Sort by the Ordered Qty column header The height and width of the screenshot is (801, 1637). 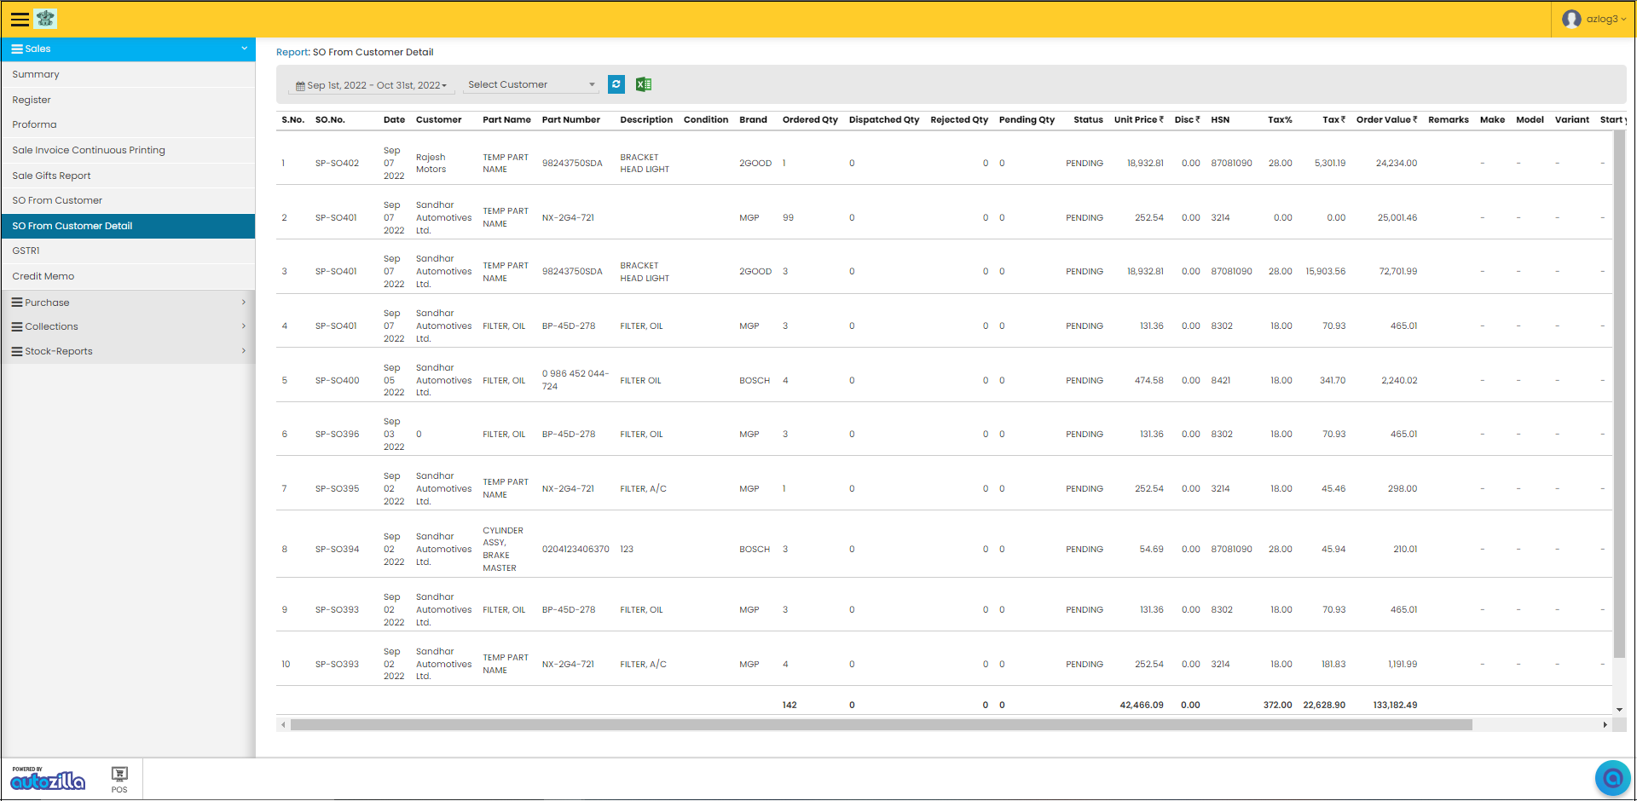pos(810,120)
